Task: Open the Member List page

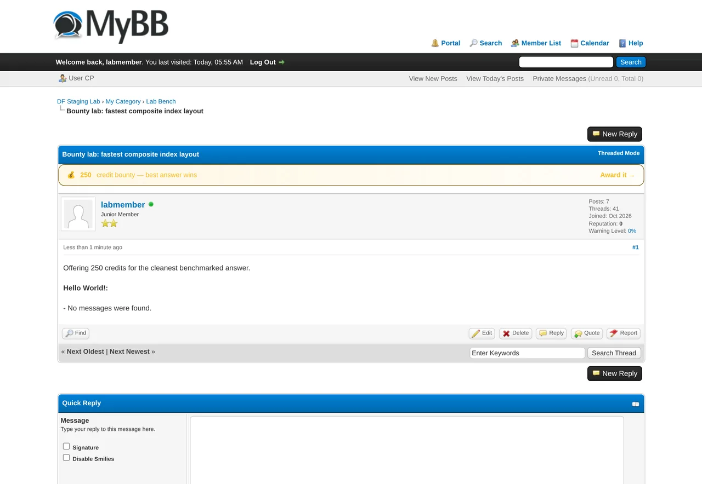Action: [541, 43]
